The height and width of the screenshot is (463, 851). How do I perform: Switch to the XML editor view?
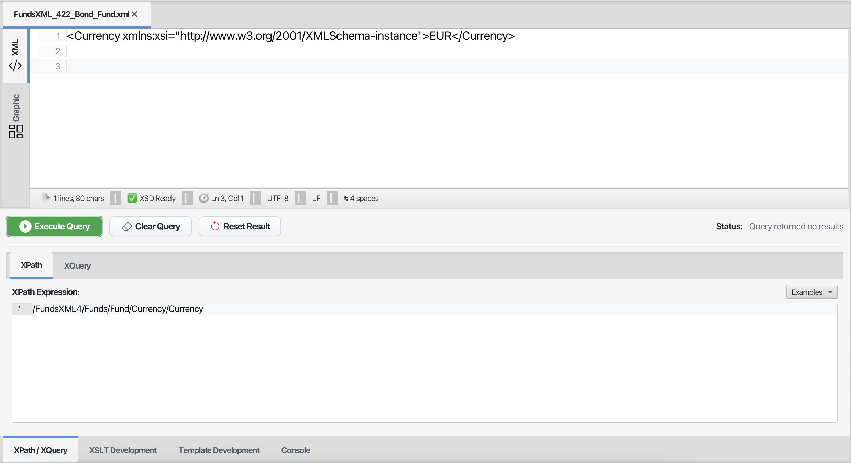pos(15,55)
